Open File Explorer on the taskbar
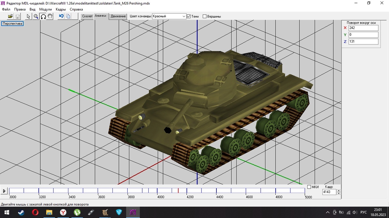Image resolution: width=389 pixels, height=218 pixels. [x=49, y=212]
